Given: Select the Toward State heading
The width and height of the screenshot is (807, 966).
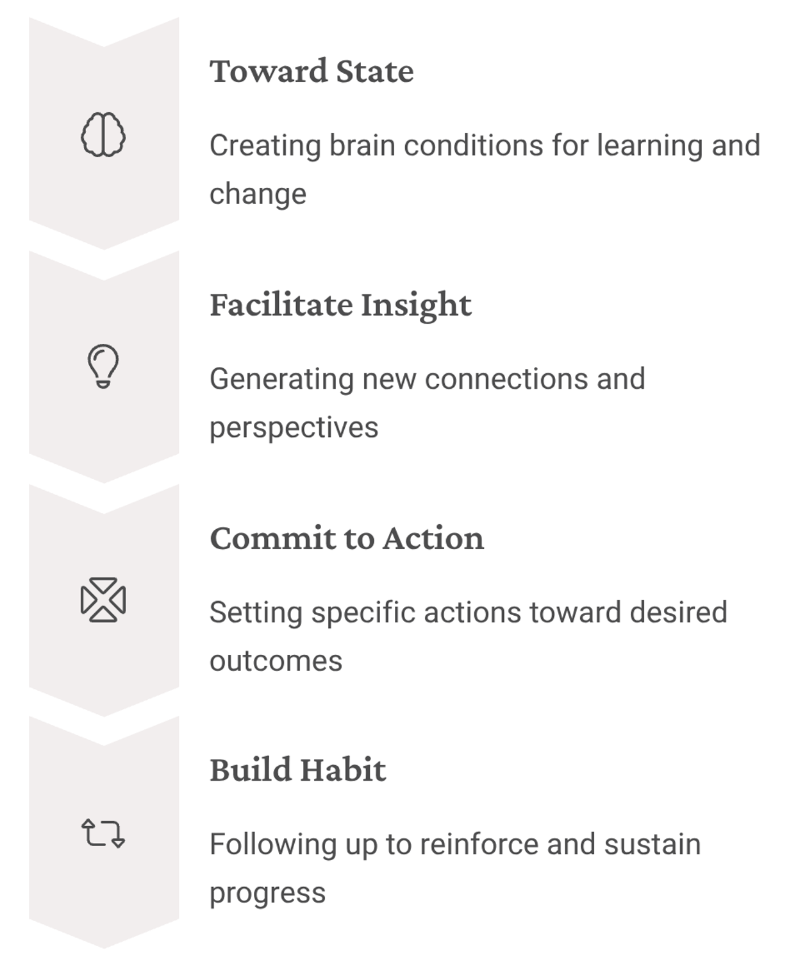Looking at the screenshot, I should tap(312, 71).
